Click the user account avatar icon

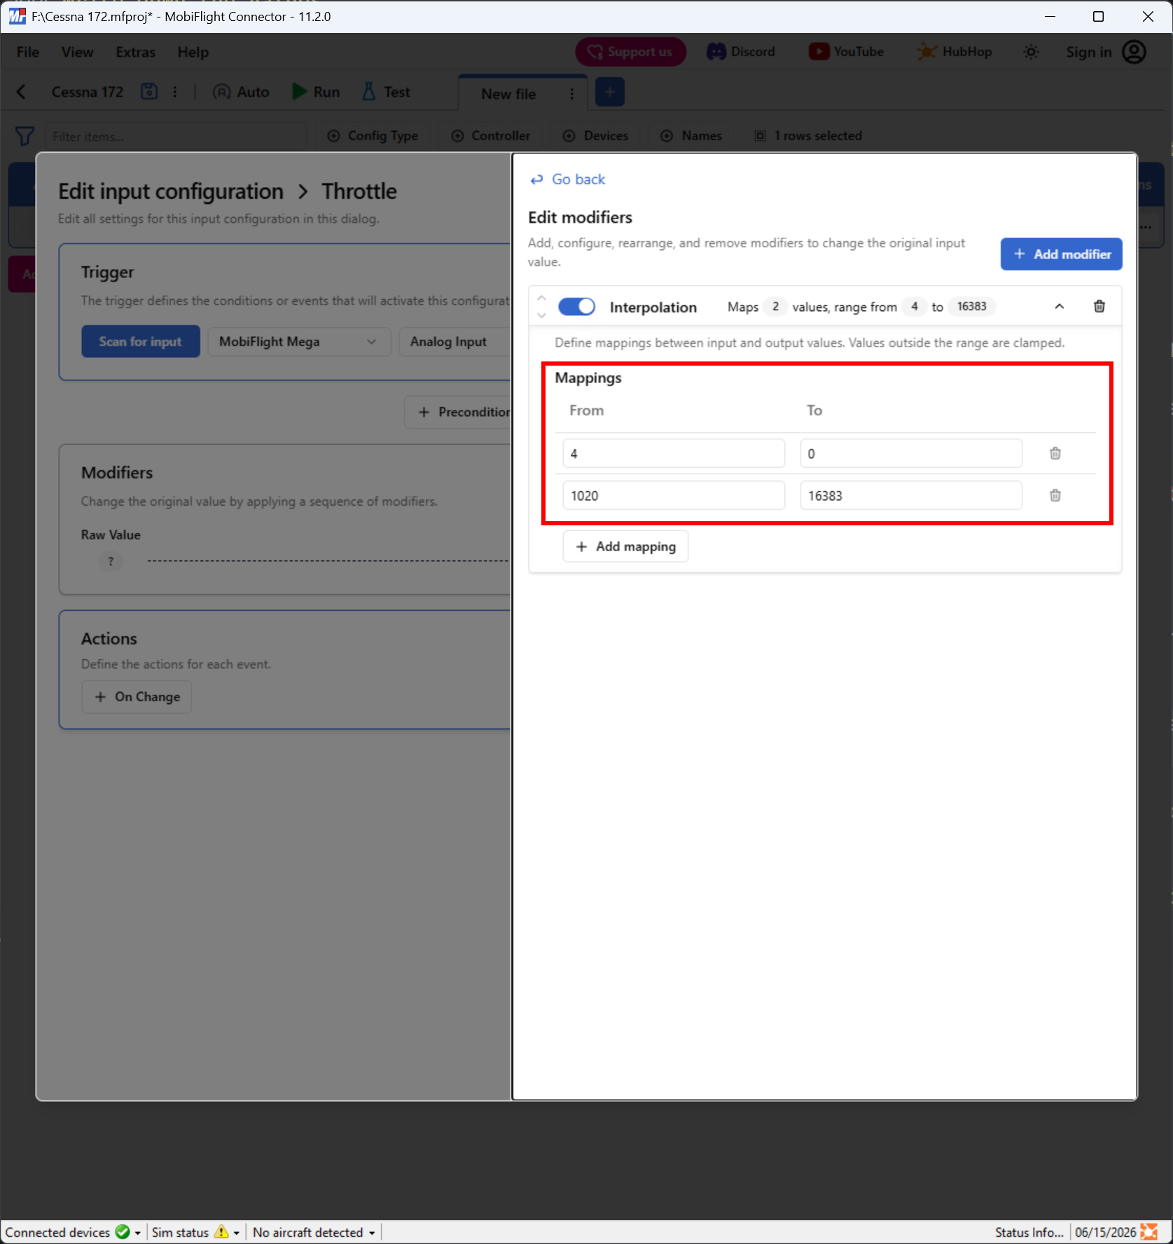coord(1134,52)
